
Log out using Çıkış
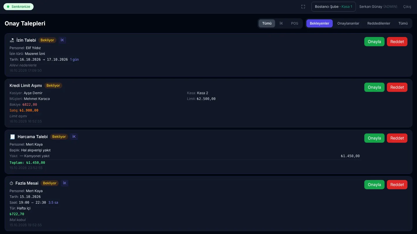click(407, 7)
